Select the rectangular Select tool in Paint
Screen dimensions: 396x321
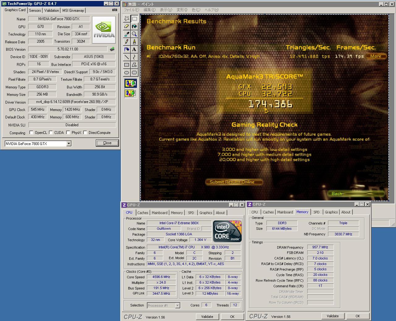click(x=134, y=19)
